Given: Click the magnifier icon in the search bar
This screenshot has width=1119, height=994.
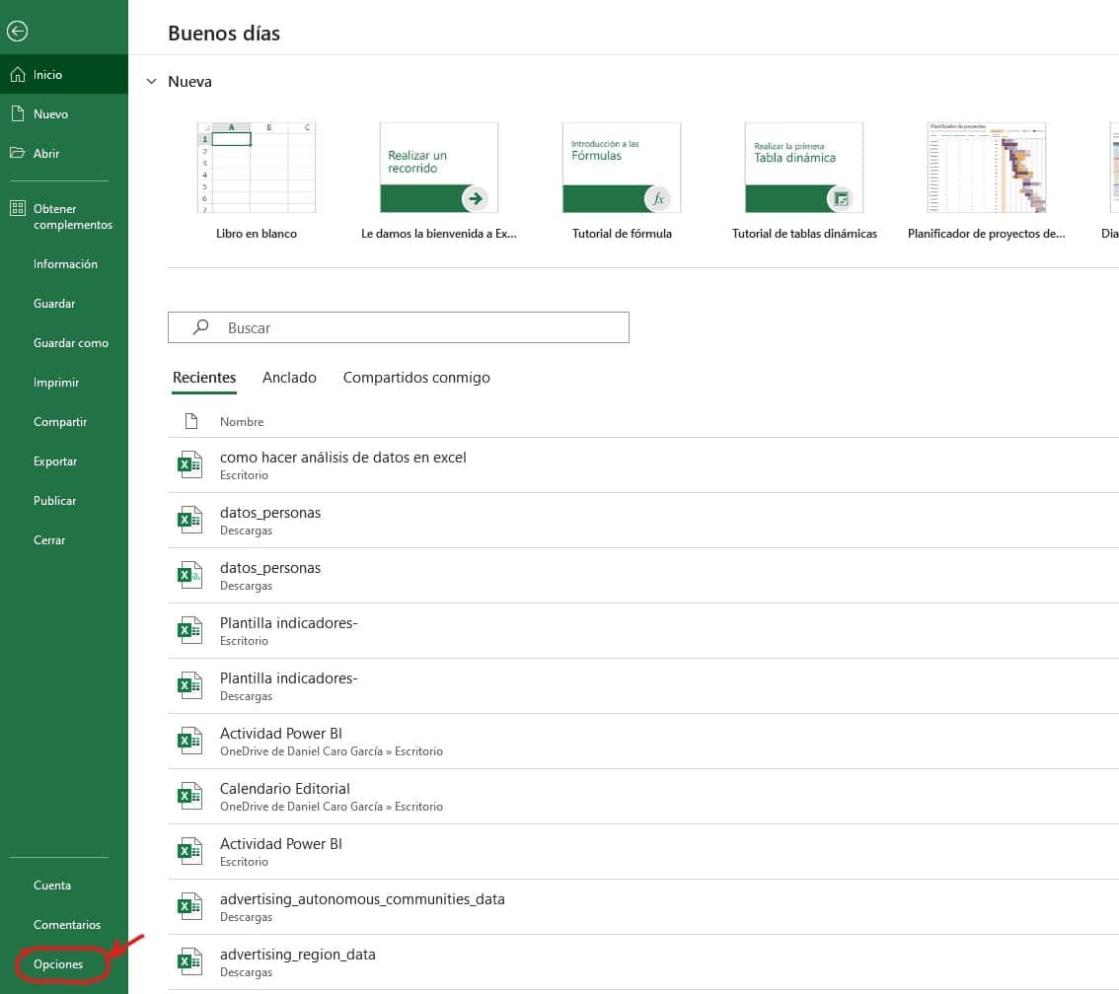Looking at the screenshot, I should pyautogui.click(x=200, y=326).
